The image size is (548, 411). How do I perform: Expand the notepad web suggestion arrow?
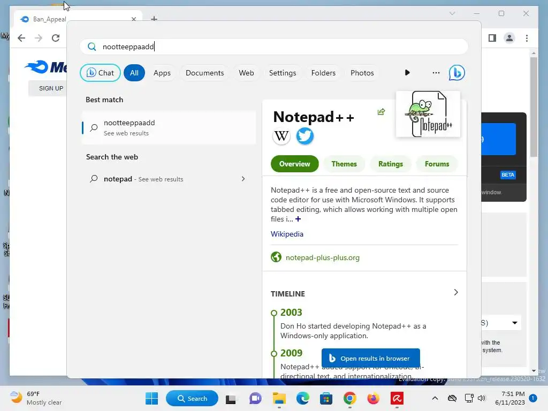pos(243,179)
